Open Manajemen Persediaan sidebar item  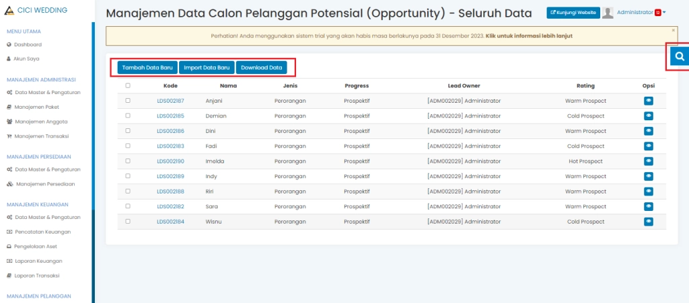pos(41,184)
